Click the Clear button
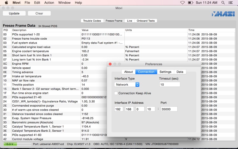The width and height of the screenshot is (238, 149). [x=39, y=13]
